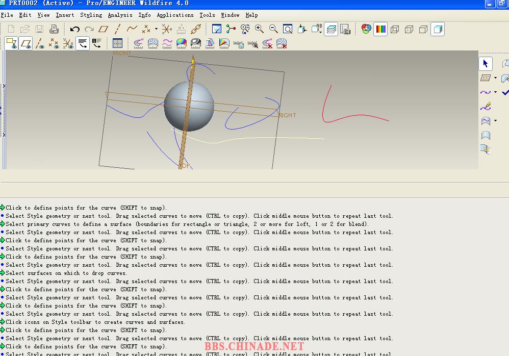Screen dimensions: 509x356
Task: Open the File menu
Action: [7, 15]
